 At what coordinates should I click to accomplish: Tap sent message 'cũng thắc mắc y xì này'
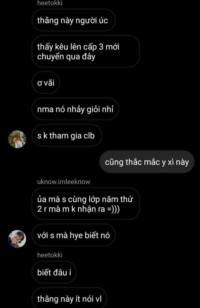(147, 162)
